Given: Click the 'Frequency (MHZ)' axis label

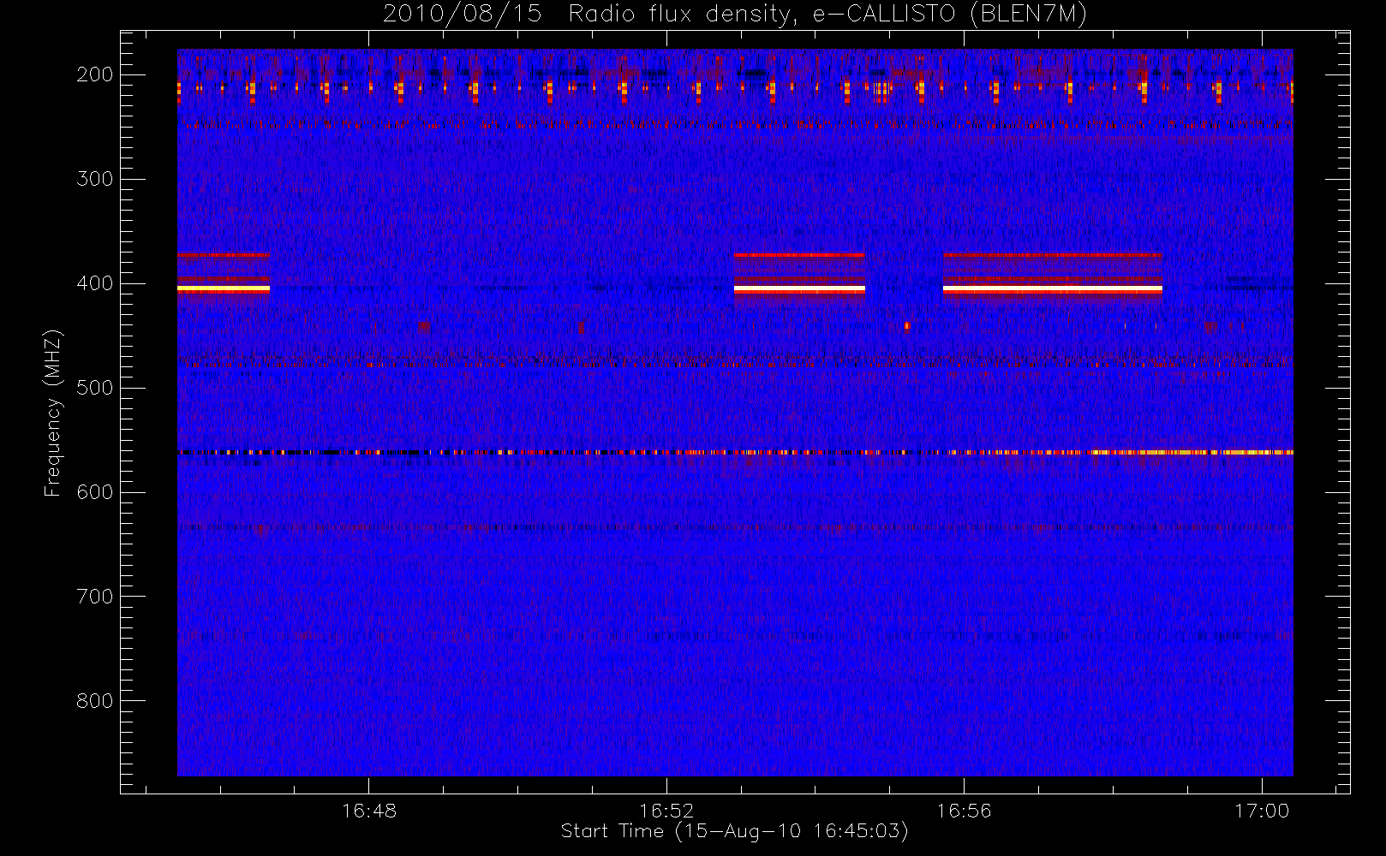Looking at the screenshot, I should point(53,413).
